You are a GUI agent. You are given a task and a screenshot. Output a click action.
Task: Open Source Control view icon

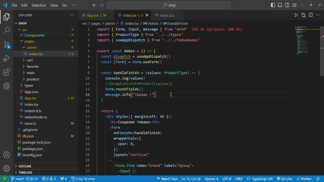(x=7, y=44)
